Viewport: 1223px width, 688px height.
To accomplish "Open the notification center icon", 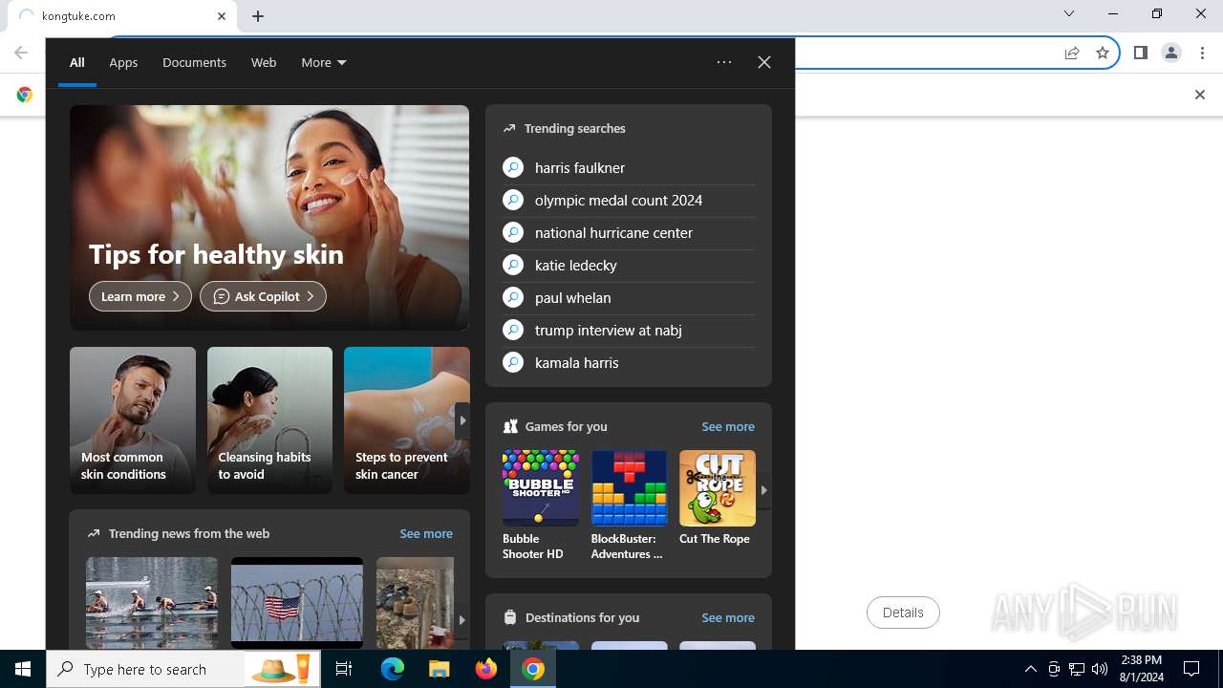I will click(x=1191, y=669).
